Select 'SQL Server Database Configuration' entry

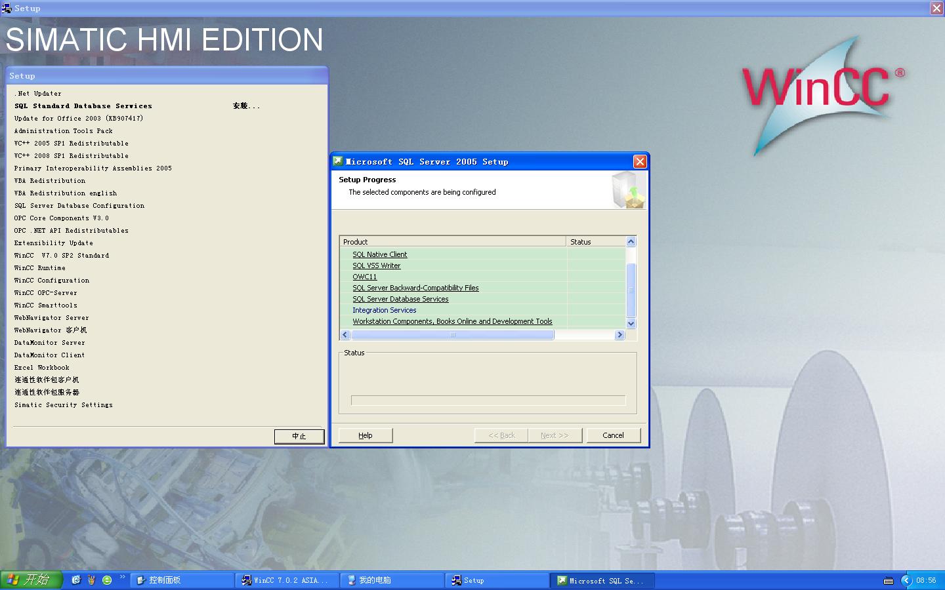tap(79, 206)
